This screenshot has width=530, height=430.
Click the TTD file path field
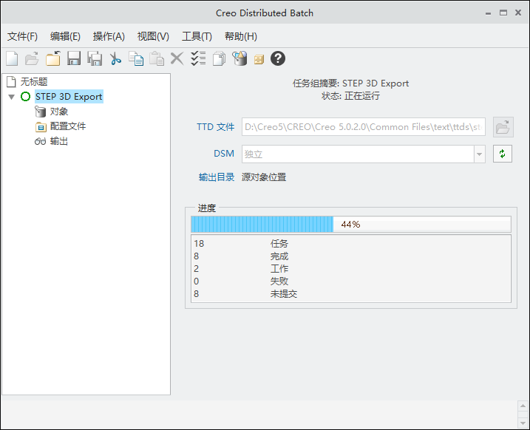coord(364,127)
